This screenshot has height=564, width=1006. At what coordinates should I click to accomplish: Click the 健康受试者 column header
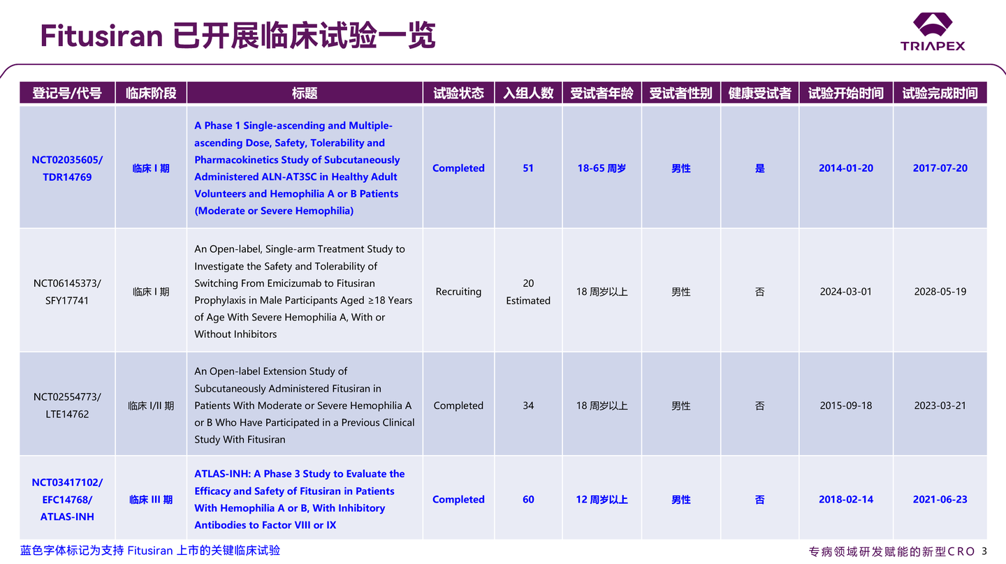pos(759,92)
